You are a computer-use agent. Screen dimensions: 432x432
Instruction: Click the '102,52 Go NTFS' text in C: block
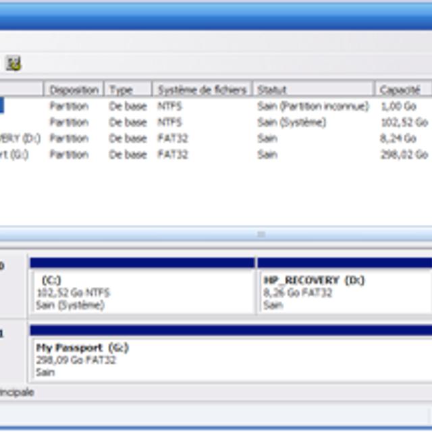pos(73,292)
